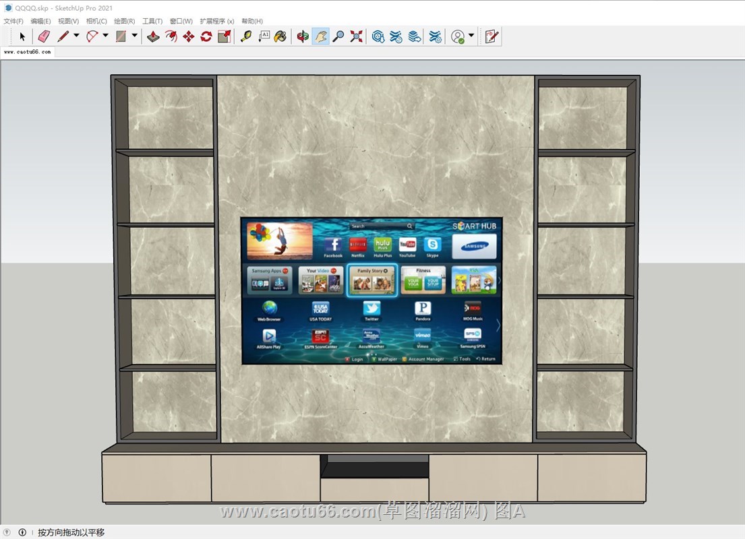Click the Zoom Extents icon
Viewport: 745px width, 539px height.
coord(356,36)
